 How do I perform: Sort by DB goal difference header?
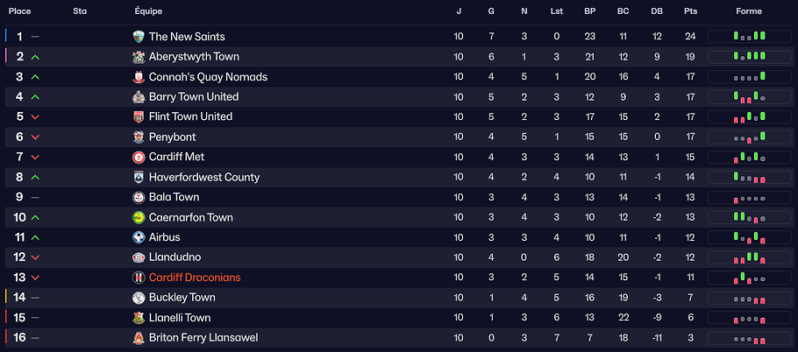(x=657, y=11)
